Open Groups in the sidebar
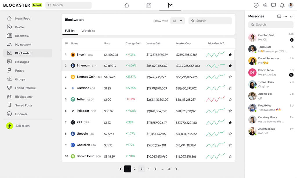The height and width of the screenshot is (178, 297). pyautogui.click(x=28, y=79)
